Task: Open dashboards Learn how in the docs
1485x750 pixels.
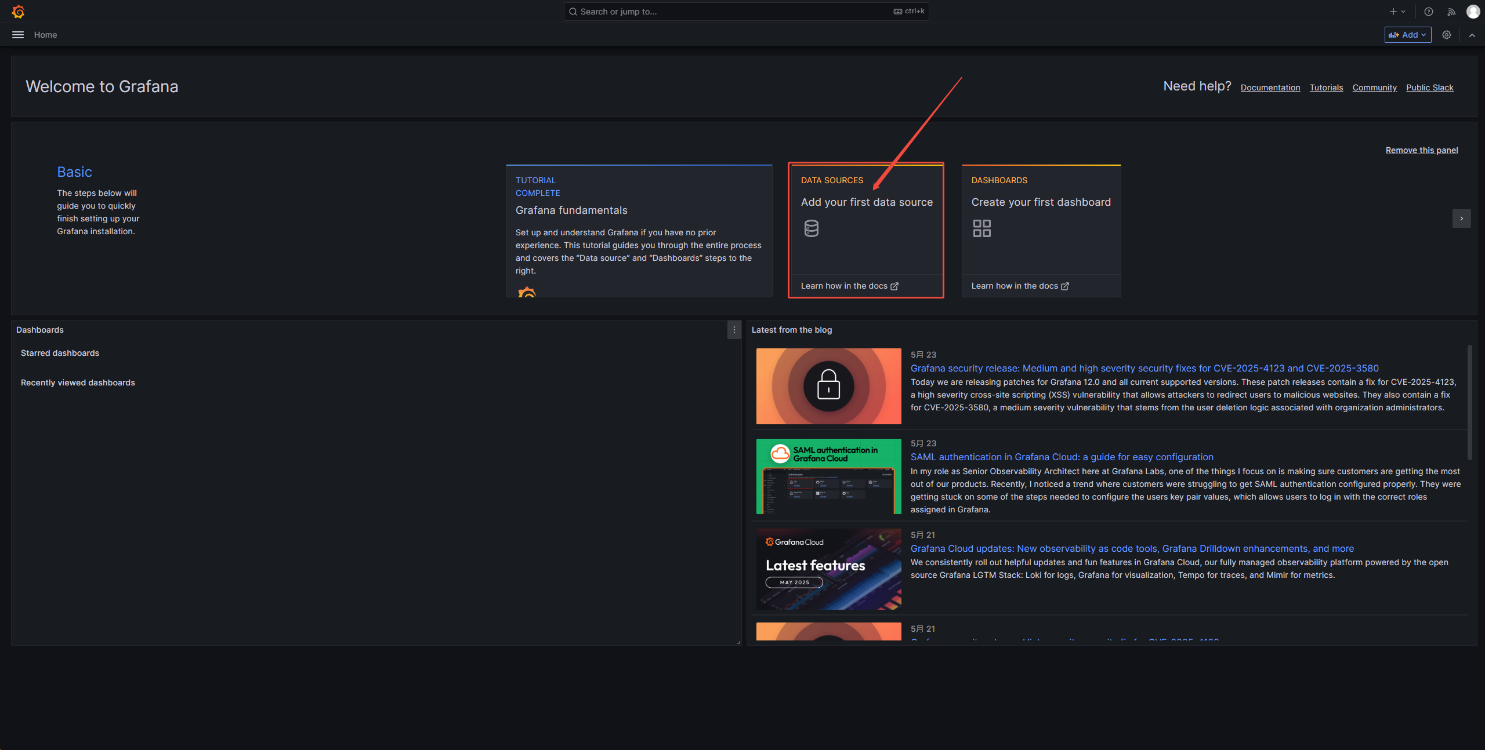Action: 1020,286
